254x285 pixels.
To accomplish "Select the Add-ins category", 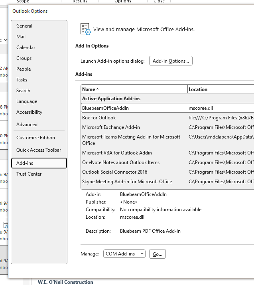I will point(39,163).
